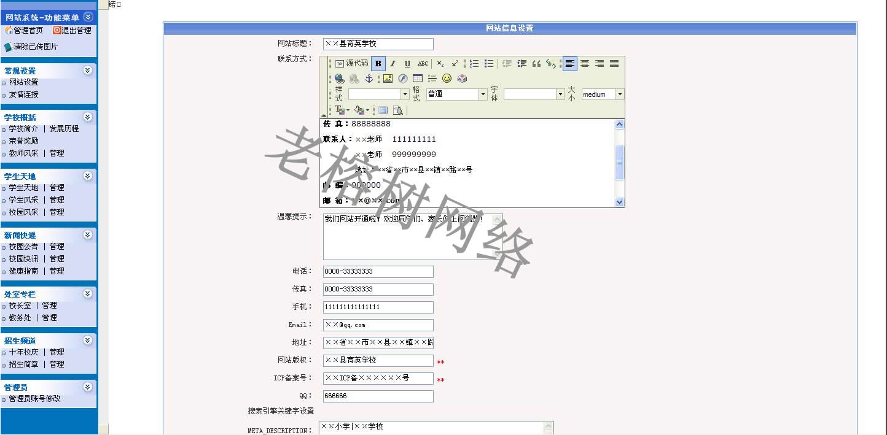Toggle italic formatting in editor

point(393,63)
